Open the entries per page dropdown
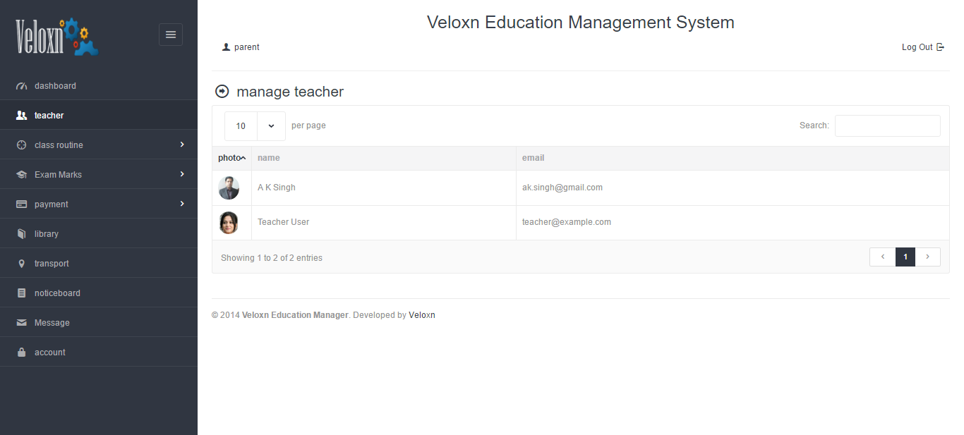Screen dimensions: 964x435 (255, 126)
